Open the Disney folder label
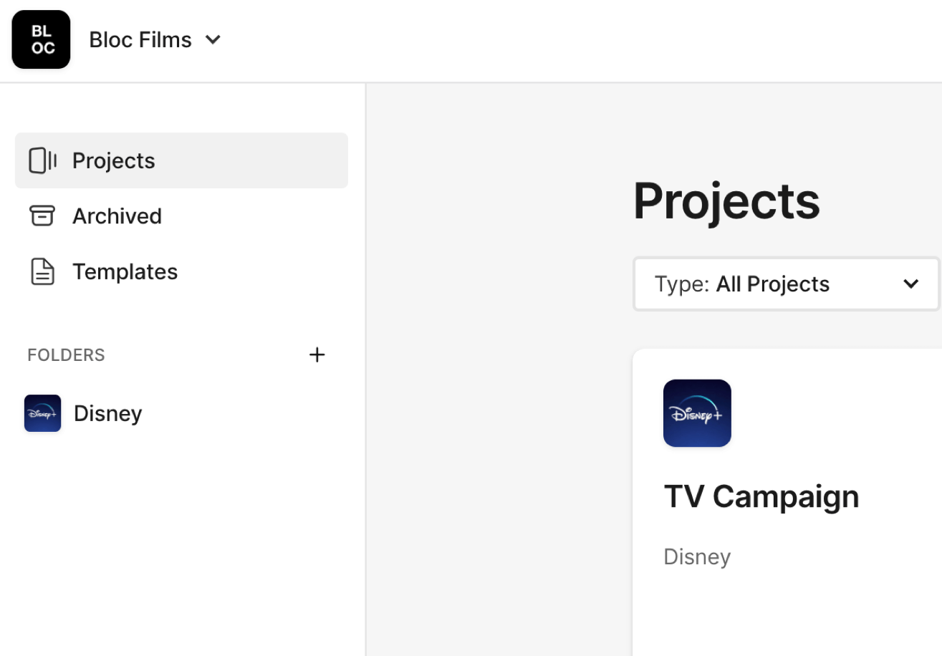The width and height of the screenshot is (942, 656). [108, 414]
